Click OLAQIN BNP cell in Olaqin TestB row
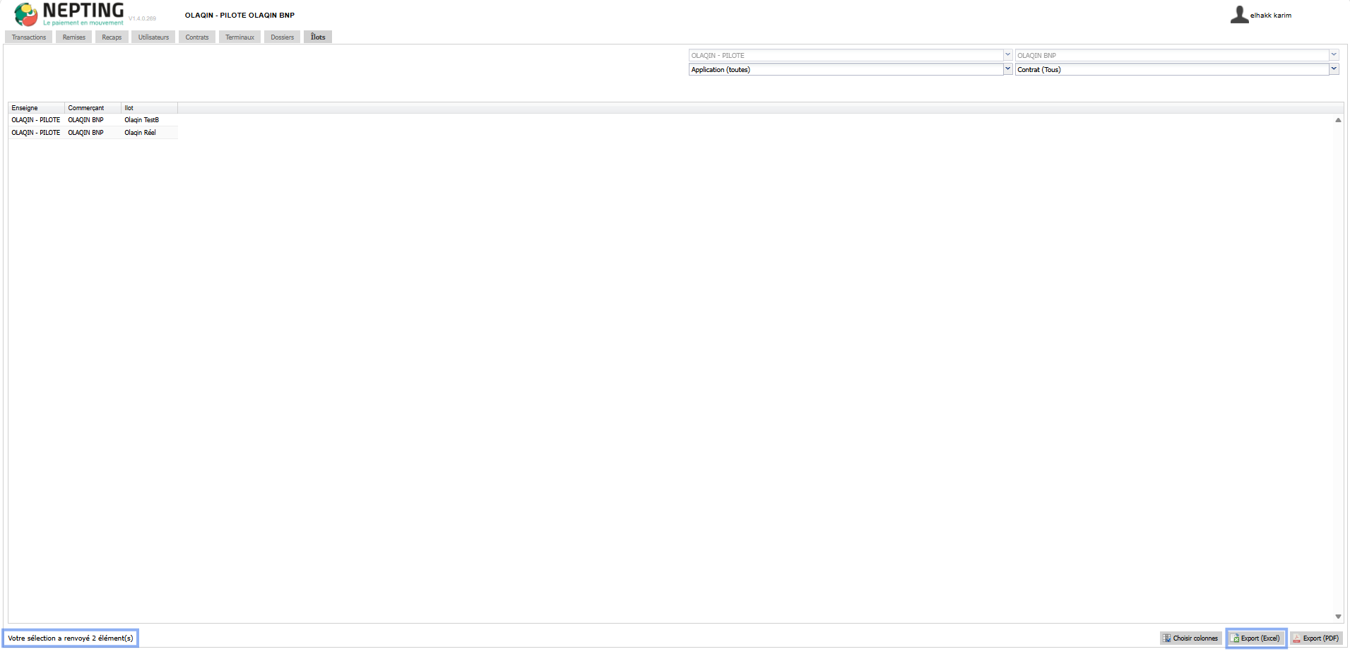The height and width of the screenshot is (654, 1350). [85, 120]
